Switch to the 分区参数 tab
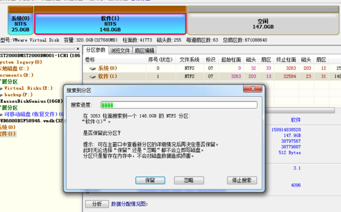The width and height of the screenshot is (341, 212). (95, 50)
